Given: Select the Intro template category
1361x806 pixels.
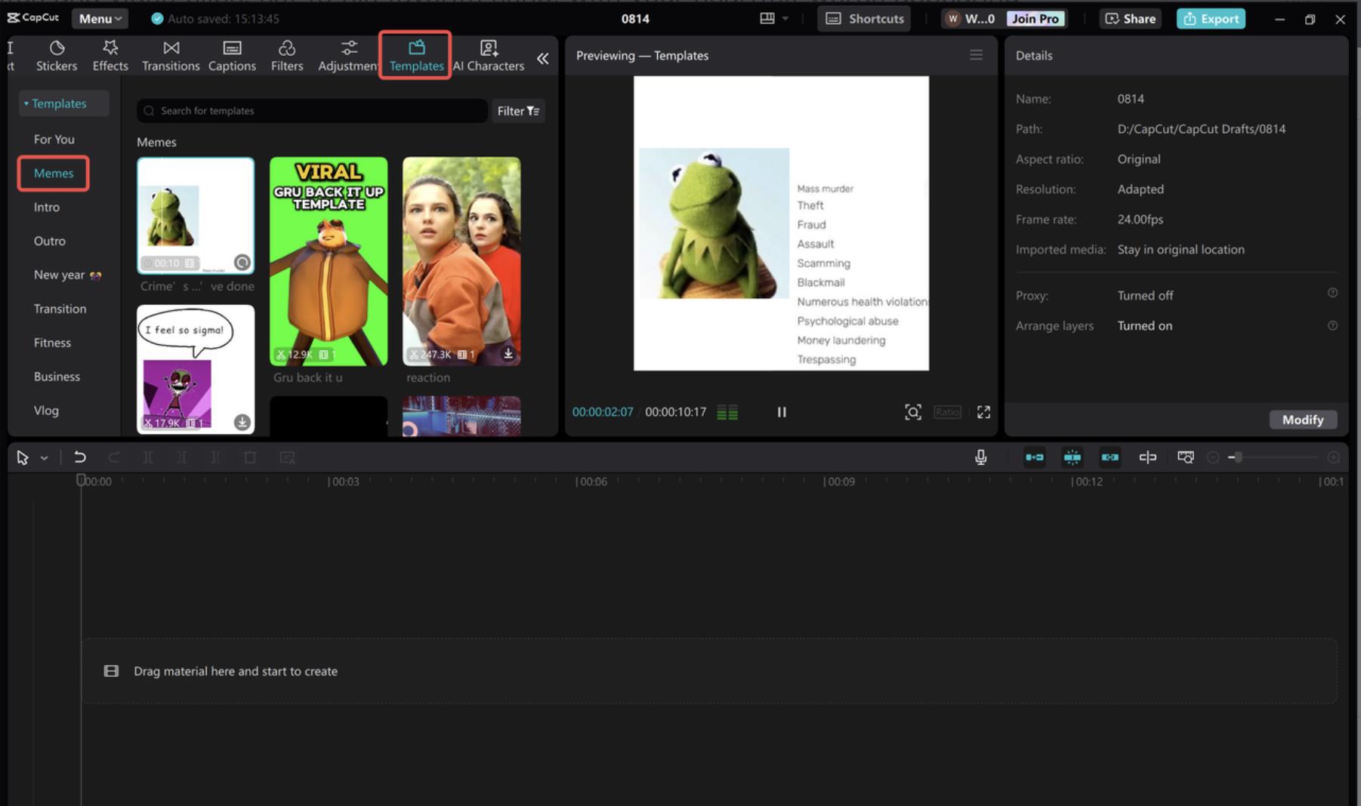Looking at the screenshot, I should 47,208.
